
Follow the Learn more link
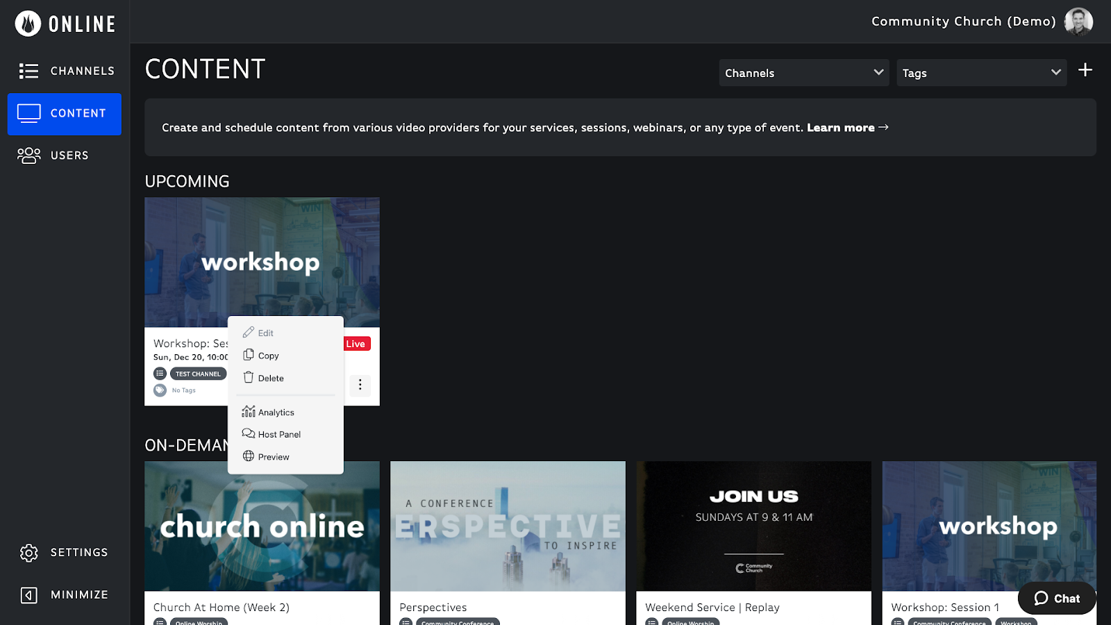847,128
